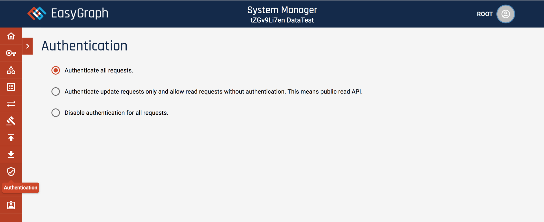
Task: Open the ROOT user avatar menu
Action: tap(505, 14)
